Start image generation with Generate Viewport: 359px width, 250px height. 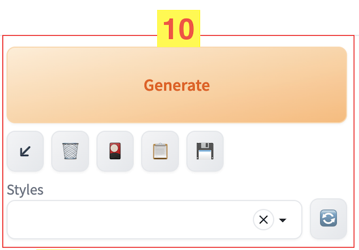tap(177, 85)
